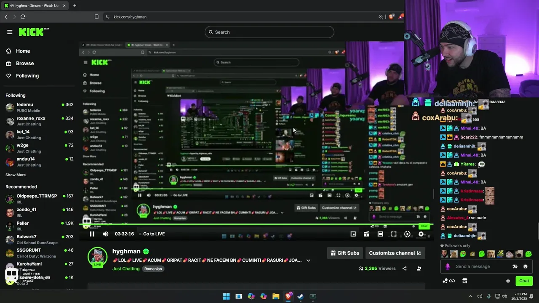The width and height of the screenshot is (539, 303).
Task: Toggle theater mode
Action: click(x=380, y=234)
